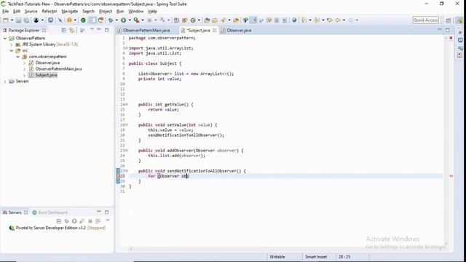Switch to the Boot Dashboard tab

pos(50,213)
